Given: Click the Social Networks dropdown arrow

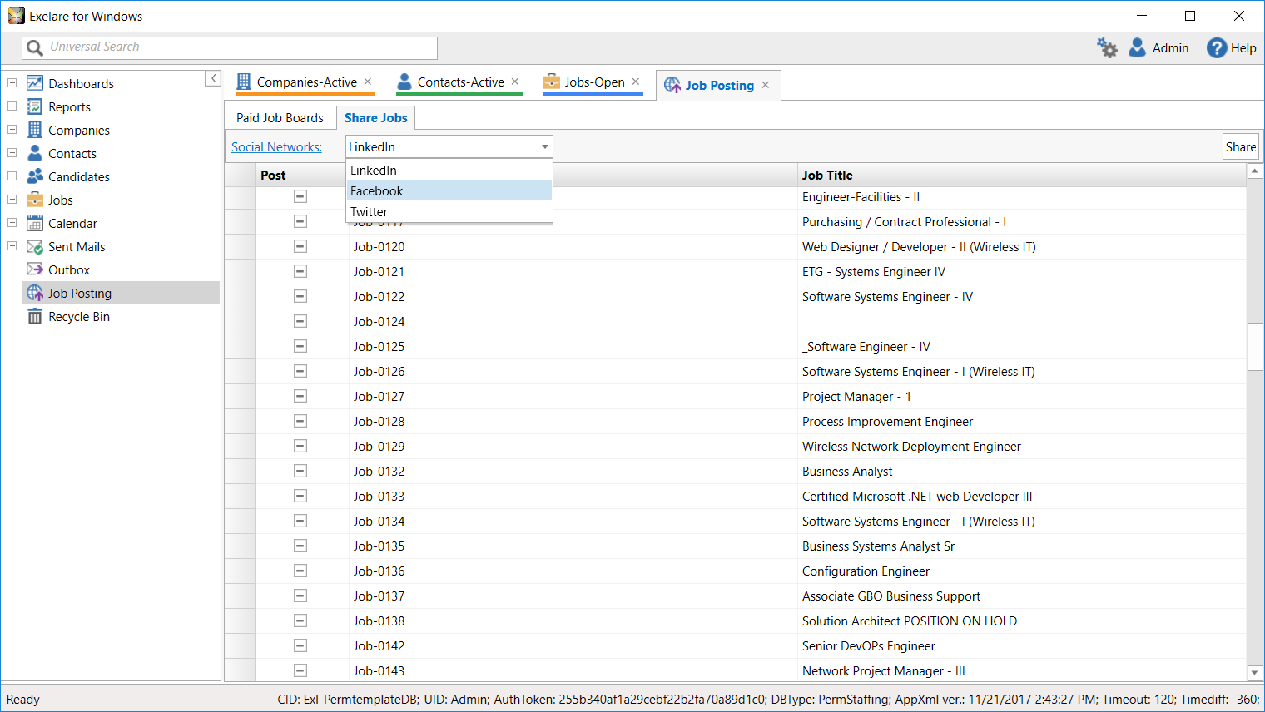Looking at the screenshot, I should click(544, 147).
